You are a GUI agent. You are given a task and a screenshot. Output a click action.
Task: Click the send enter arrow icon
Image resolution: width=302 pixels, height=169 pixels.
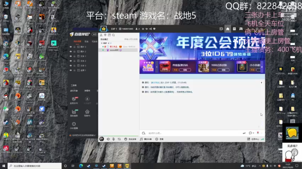(x=244, y=133)
